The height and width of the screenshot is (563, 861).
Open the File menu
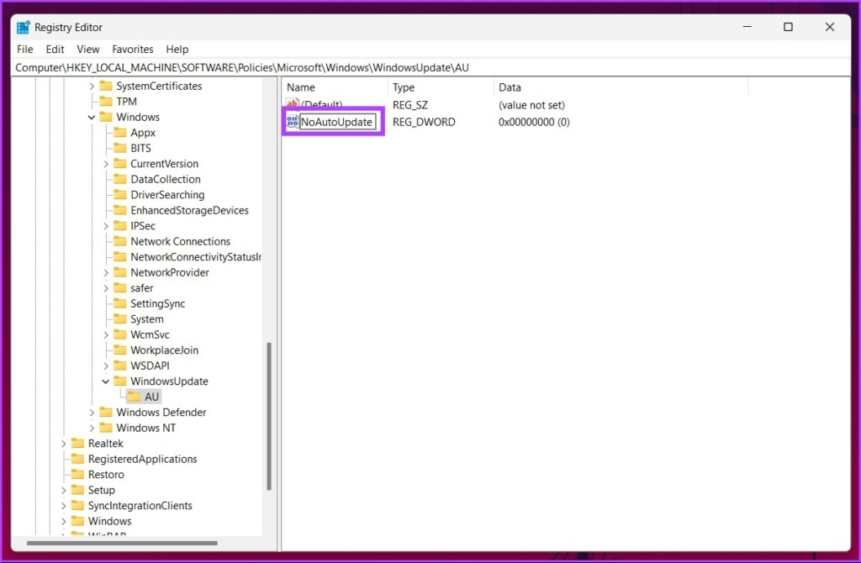(25, 50)
